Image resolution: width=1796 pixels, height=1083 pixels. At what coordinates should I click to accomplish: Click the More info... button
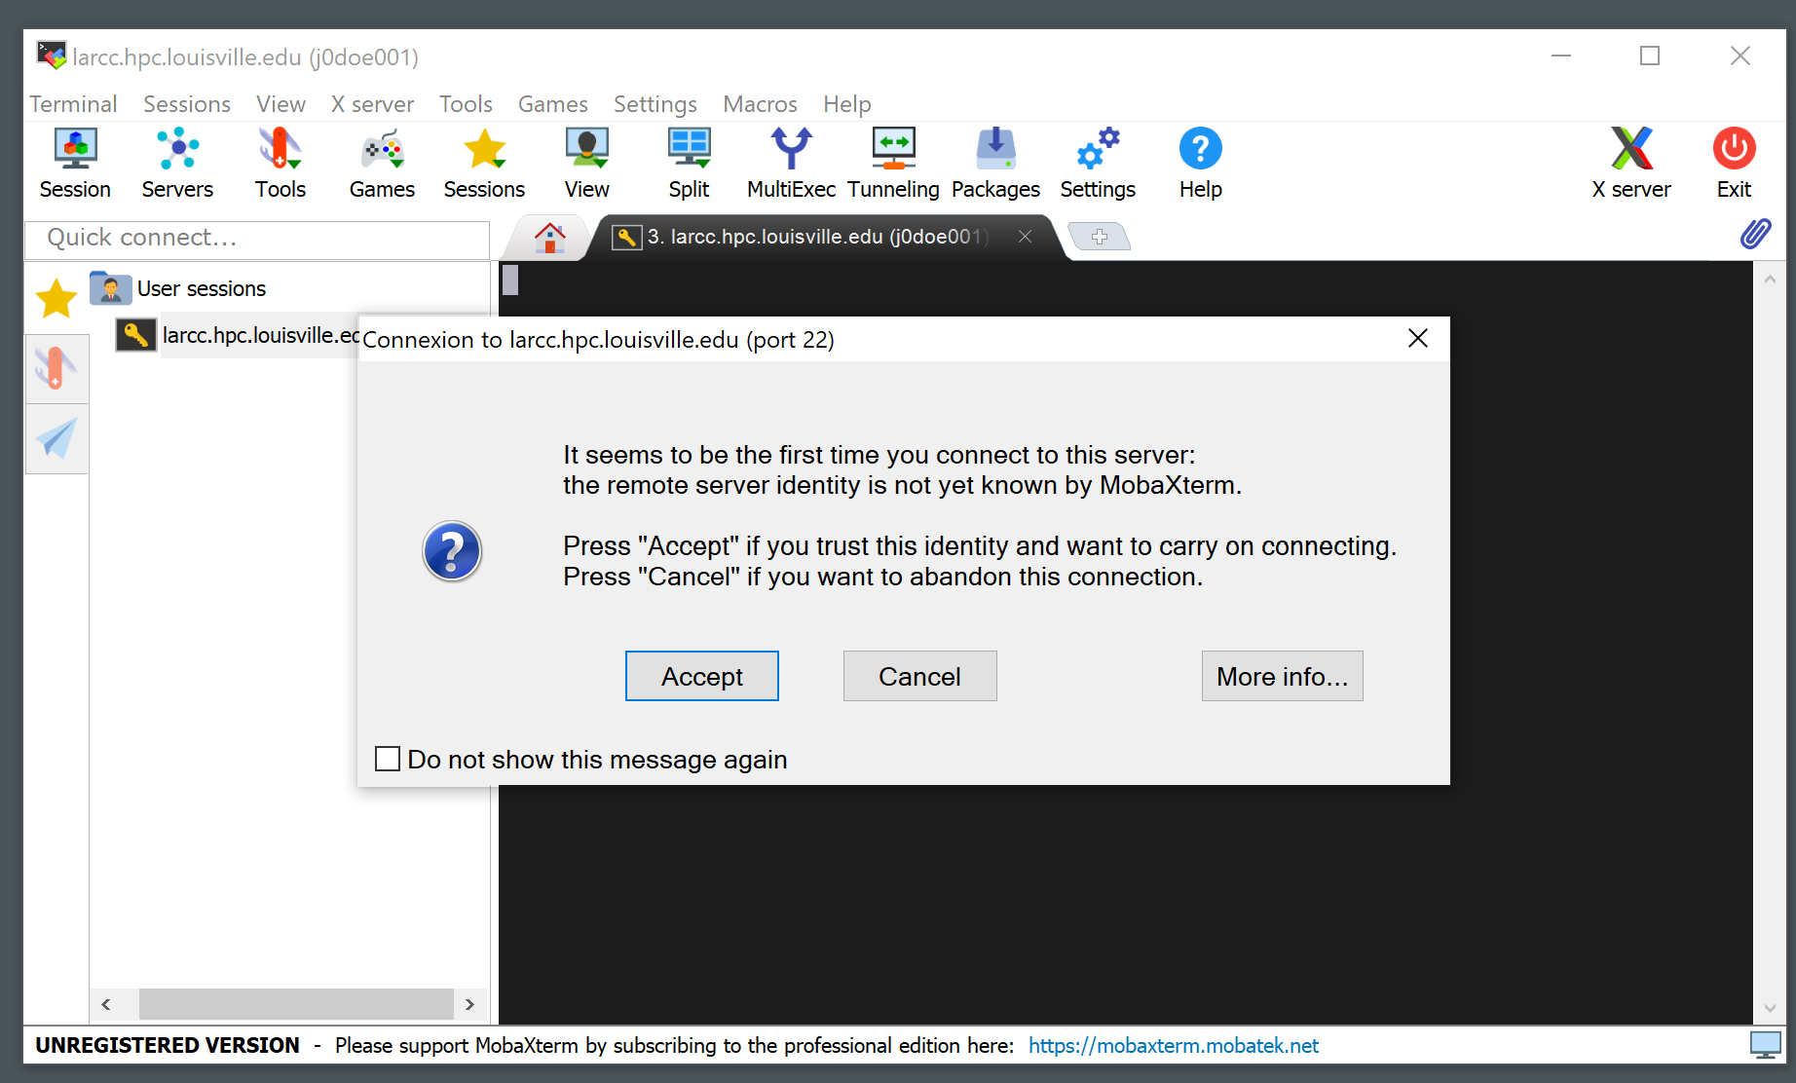[x=1282, y=676]
